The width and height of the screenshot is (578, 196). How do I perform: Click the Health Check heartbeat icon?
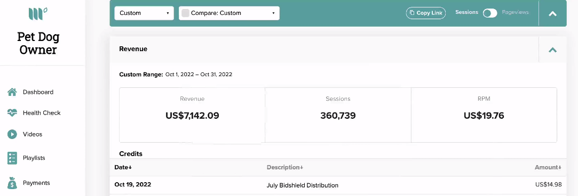12,113
